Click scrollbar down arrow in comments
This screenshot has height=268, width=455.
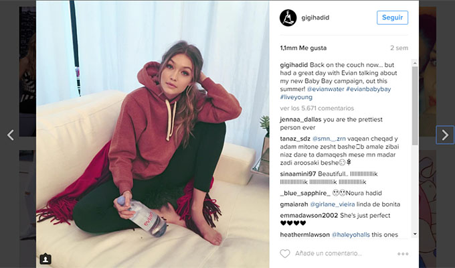point(415,234)
